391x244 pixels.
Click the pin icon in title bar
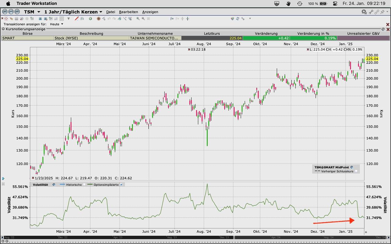(x=382, y=12)
